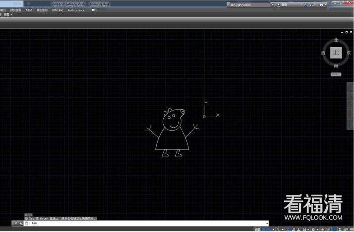Rotate view to 南 on ViewCube compass
The width and height of the screenshot is (354, 232).
pos(336,65)
